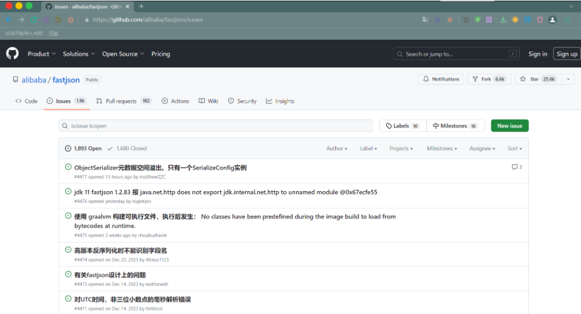Expand the Sort dropdown

coord(515,148)
